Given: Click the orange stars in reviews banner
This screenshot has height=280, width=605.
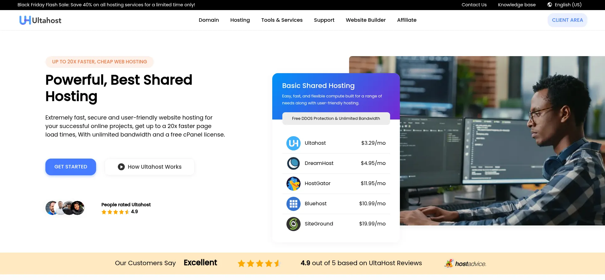Looking at the screenshot, I should [x=259, y=263].
